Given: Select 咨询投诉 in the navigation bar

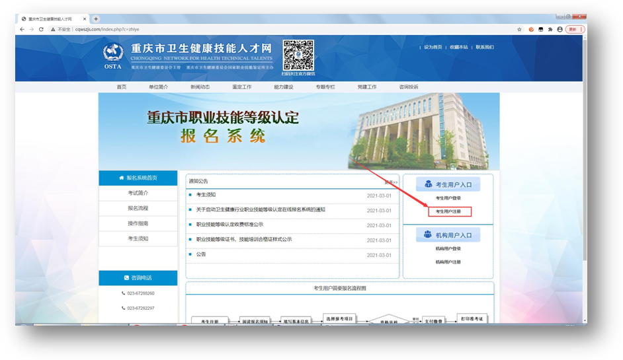Looking at the screenshot, I should pos(408,87).
